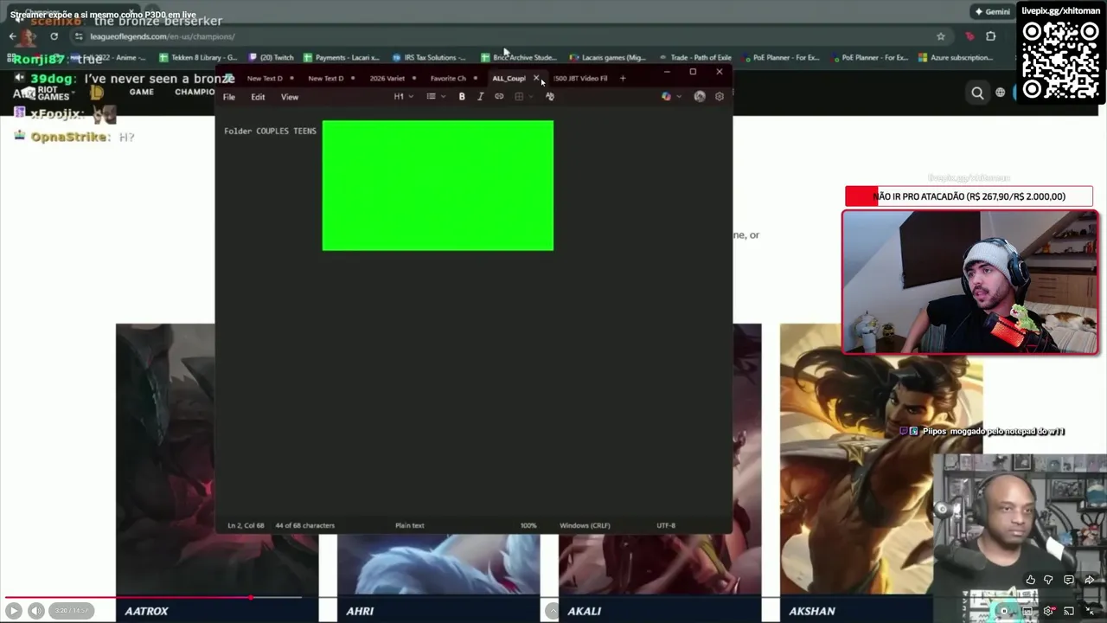Click the account profile icon in Notepad
The height and width of the screenshot is (623, 1107).
point(700,97)
